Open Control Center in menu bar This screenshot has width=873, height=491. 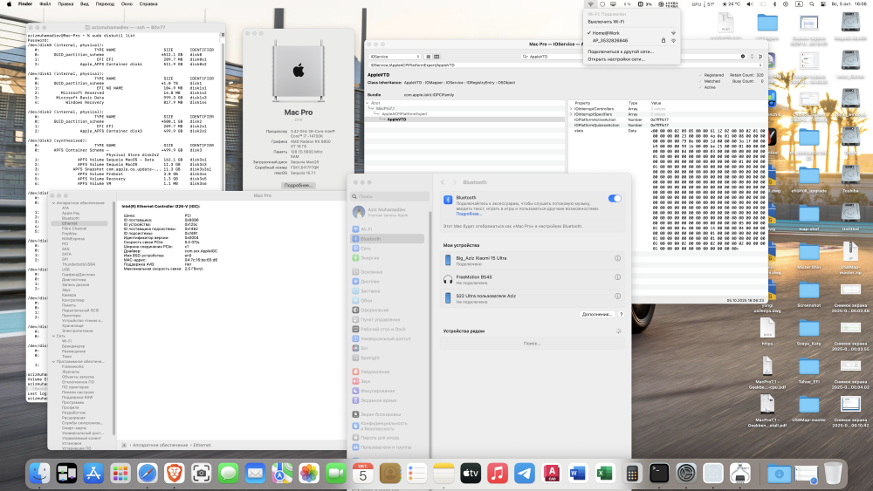tap(823, 3)
